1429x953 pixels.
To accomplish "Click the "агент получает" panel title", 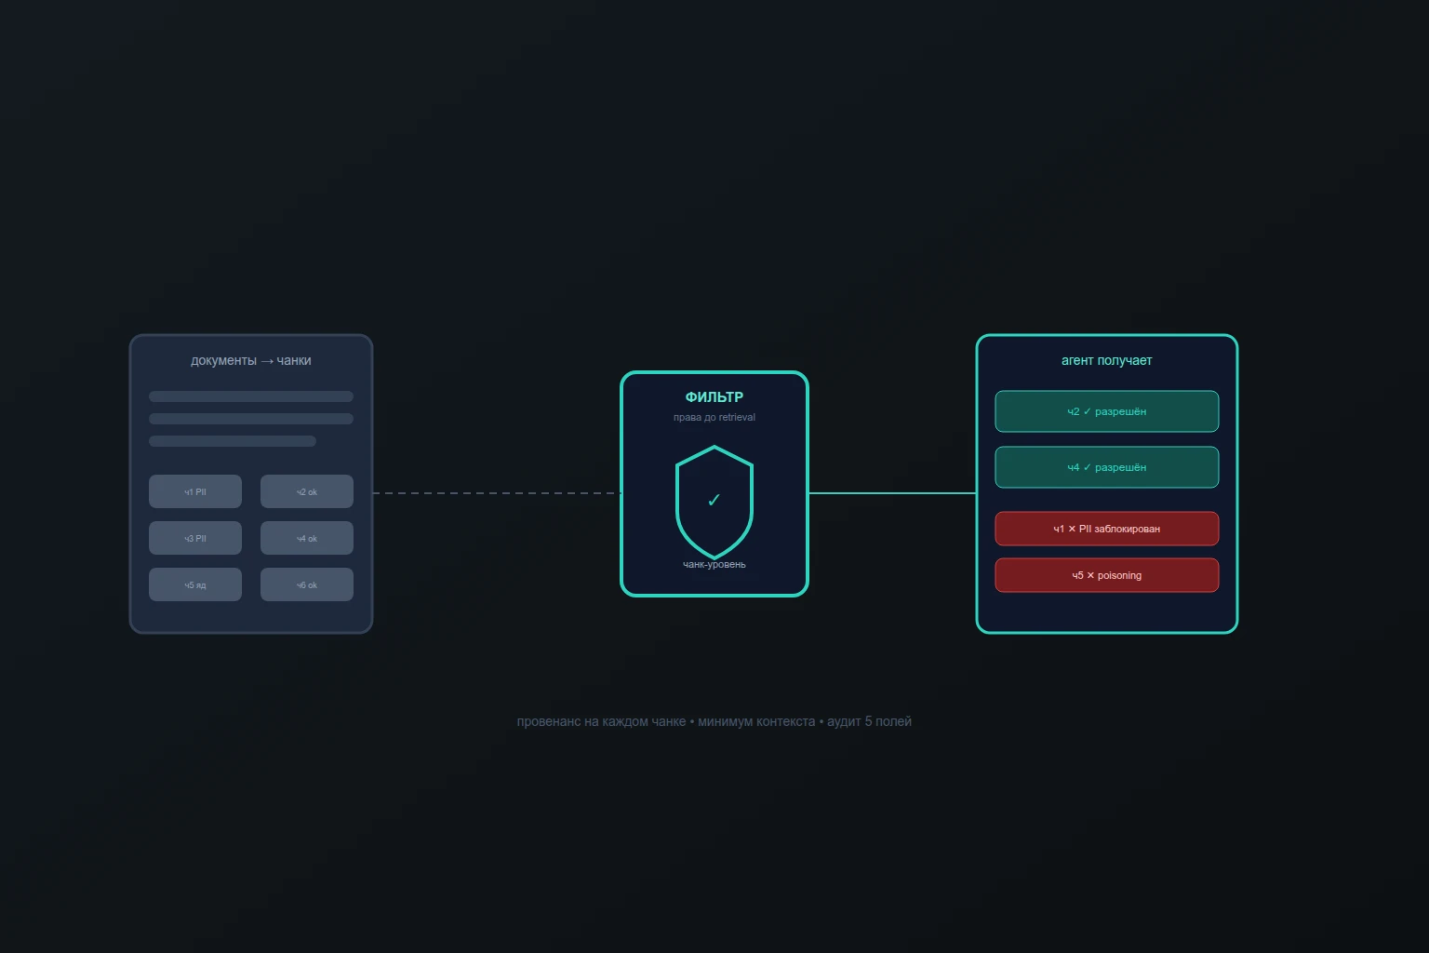I will (1107, 360).
